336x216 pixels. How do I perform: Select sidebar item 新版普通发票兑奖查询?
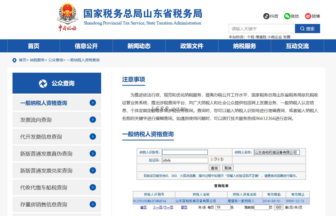coord(57,170)
